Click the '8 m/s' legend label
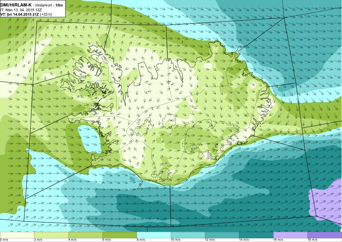This screenshot has width=342, height=242. pyautogui.click(x=141, y=240)
